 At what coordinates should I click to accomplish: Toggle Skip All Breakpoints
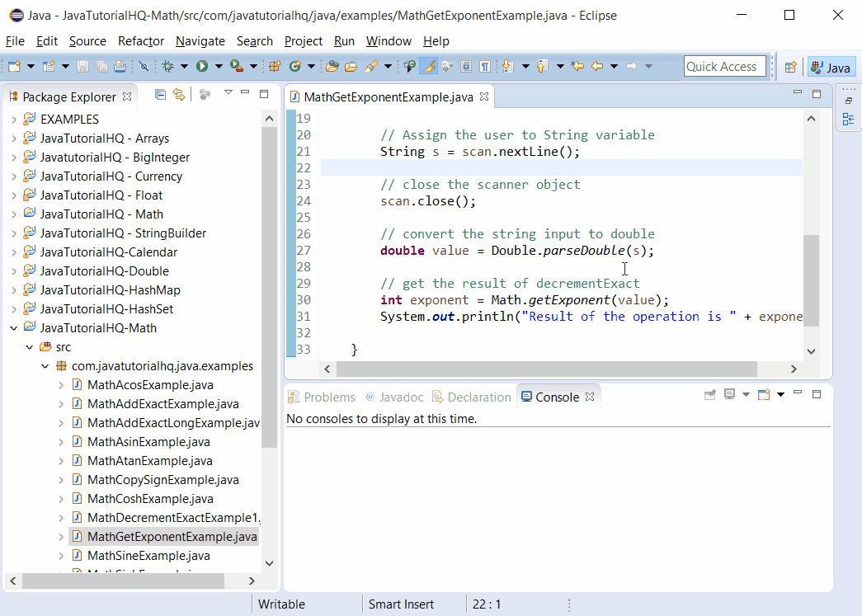(144, 66)
